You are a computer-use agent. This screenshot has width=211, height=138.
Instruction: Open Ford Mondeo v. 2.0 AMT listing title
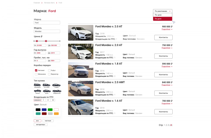coord(110,82)
